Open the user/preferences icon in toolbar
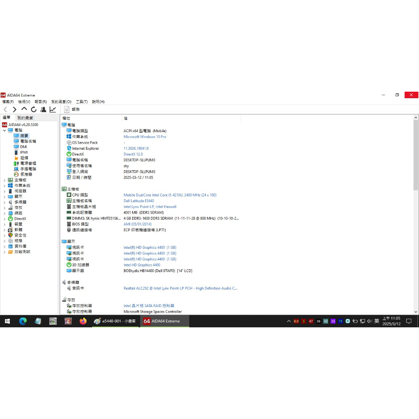Viewport: 419px width, 419px height. tap(43, 109)
